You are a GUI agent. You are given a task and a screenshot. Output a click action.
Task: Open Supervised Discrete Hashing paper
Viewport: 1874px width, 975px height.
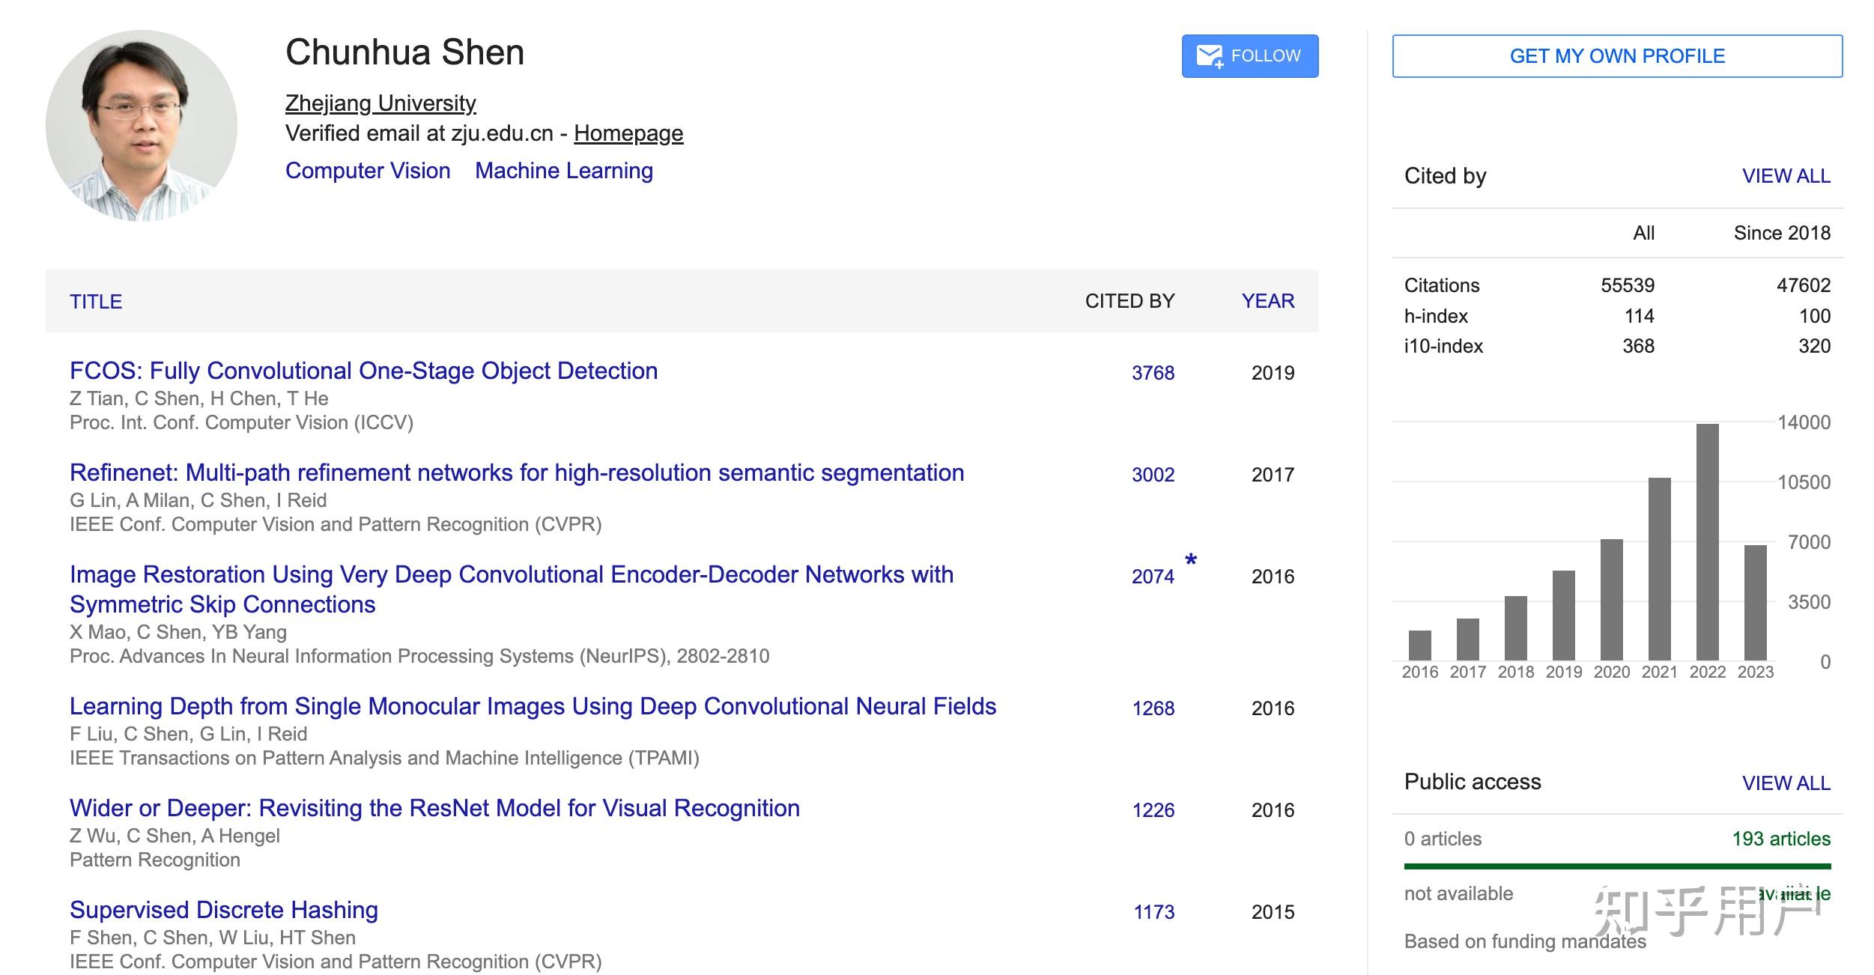223,910
